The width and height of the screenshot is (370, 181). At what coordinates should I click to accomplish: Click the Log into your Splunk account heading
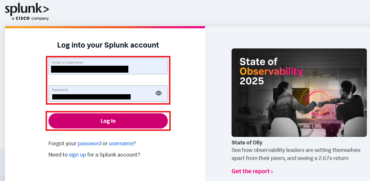coord(108,45)
